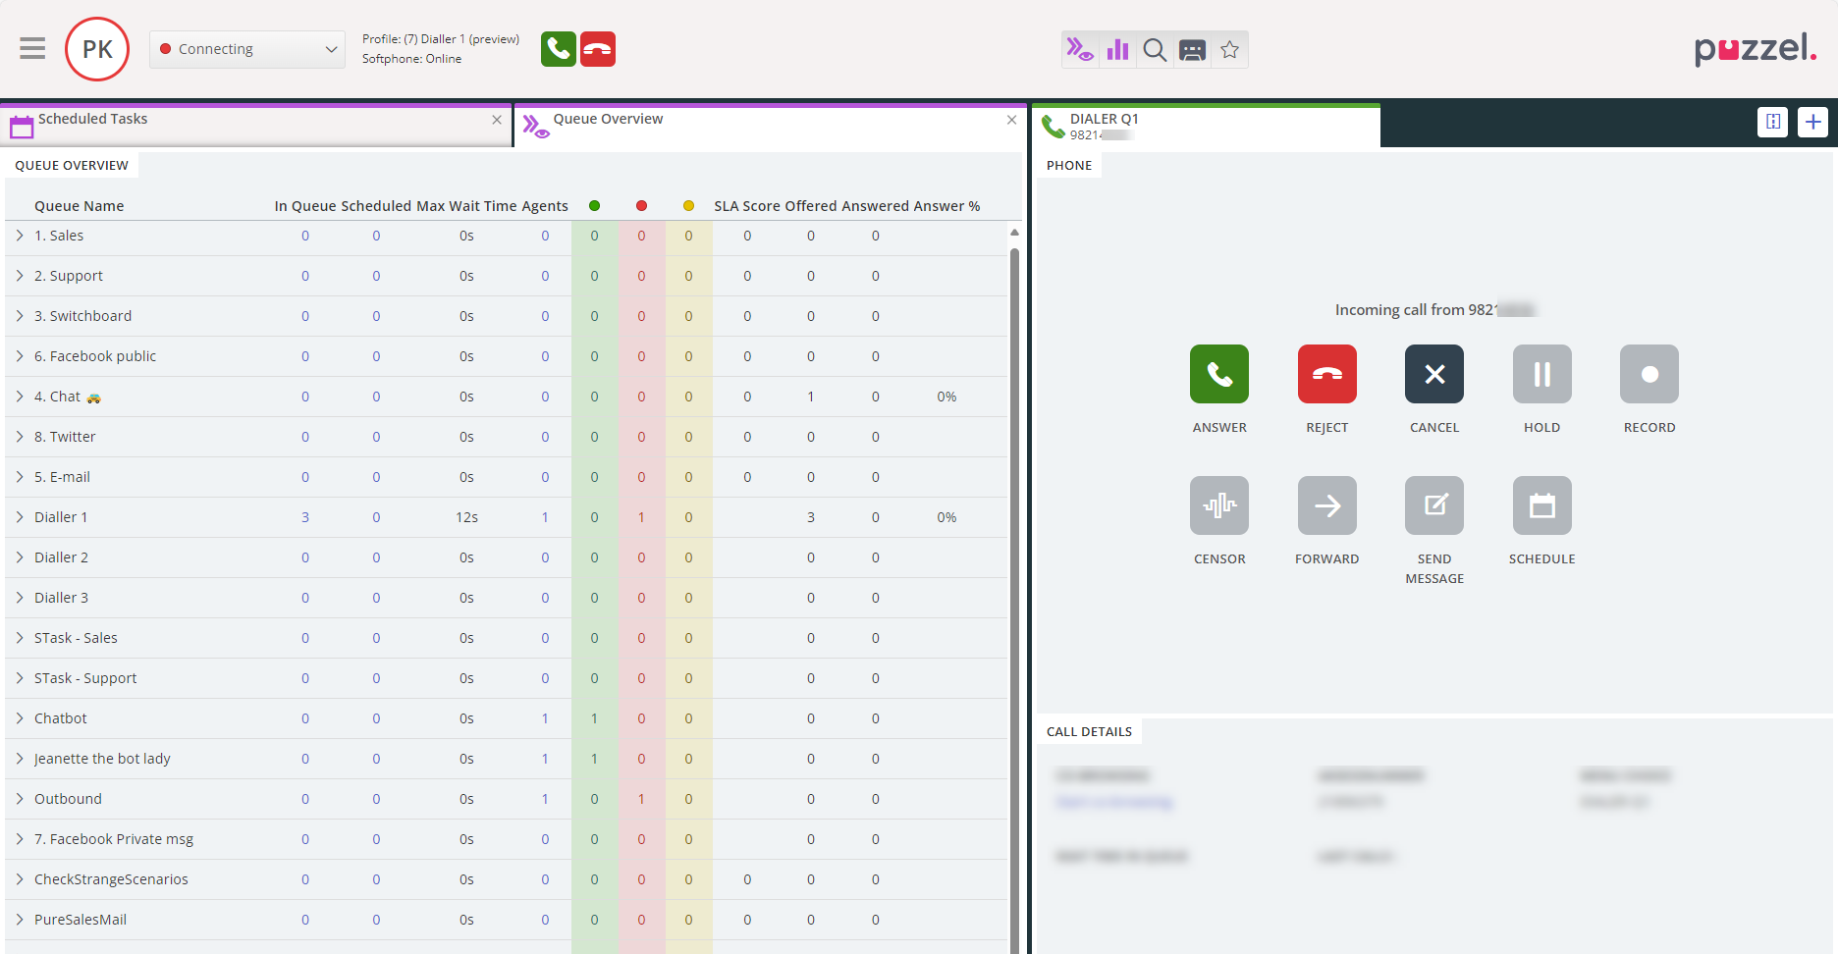Reject the incoming dialer call
The width and height of the screenshot is (1838, 954).
1326,374
